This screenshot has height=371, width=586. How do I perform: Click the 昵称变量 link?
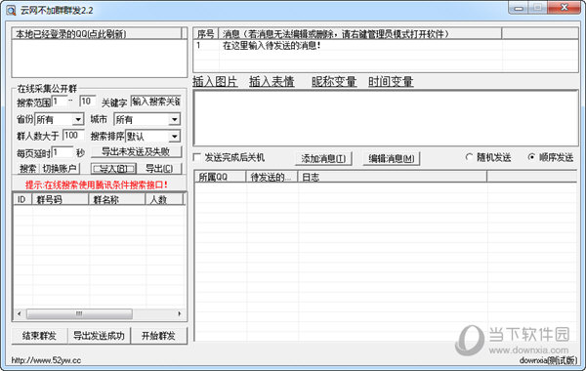(x=334, y=81)
